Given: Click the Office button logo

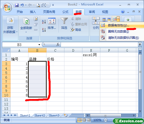Looking at the screenshot, I should (7, 8).
